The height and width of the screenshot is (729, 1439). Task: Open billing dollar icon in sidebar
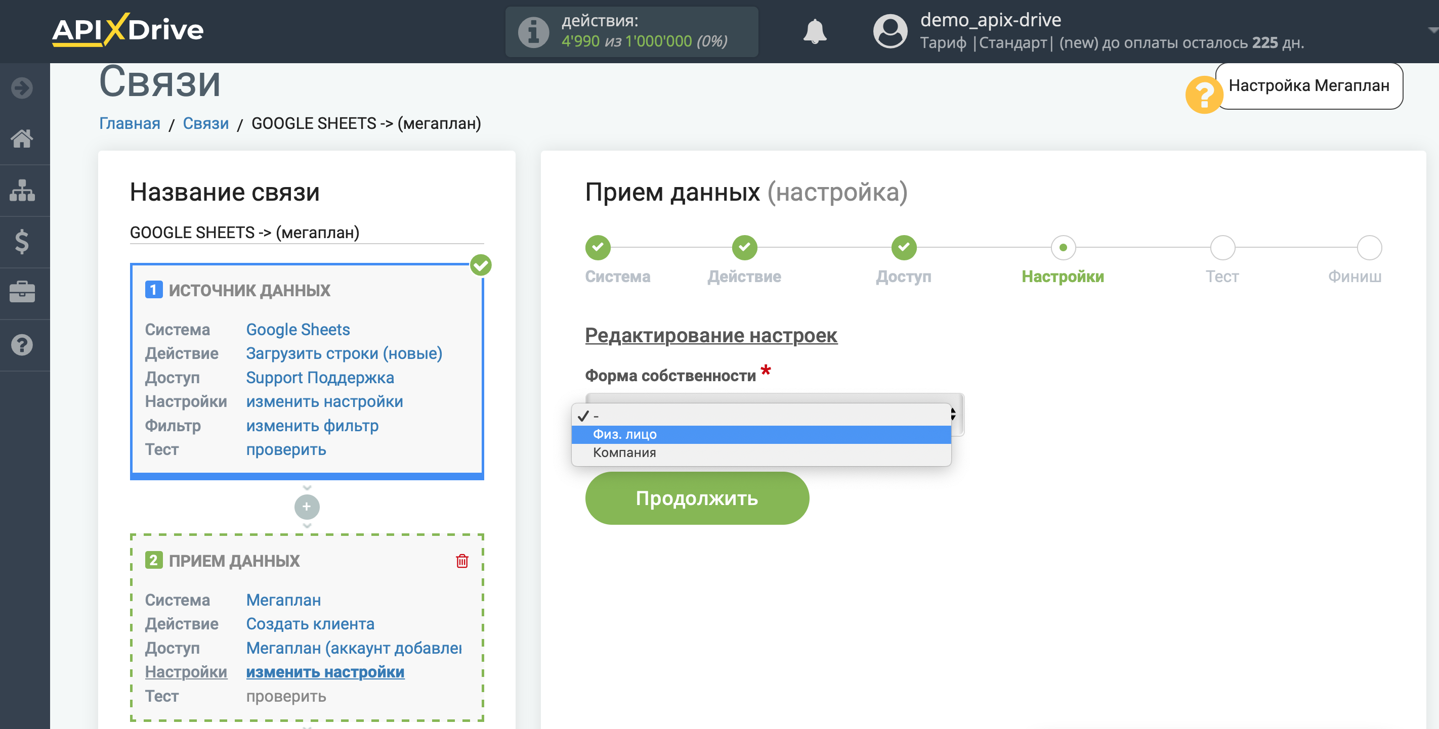coord(22,242)
